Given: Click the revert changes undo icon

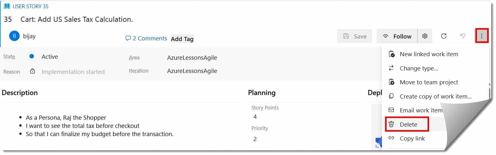Looking at the screenshot, I should coord(463,36).
